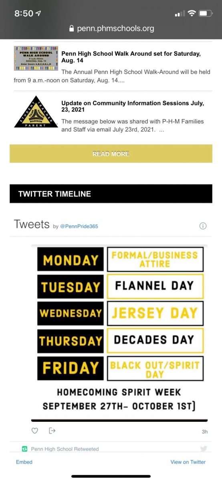
Task: Tap the Wi-Fi status icon
Action: coord(192,13)
